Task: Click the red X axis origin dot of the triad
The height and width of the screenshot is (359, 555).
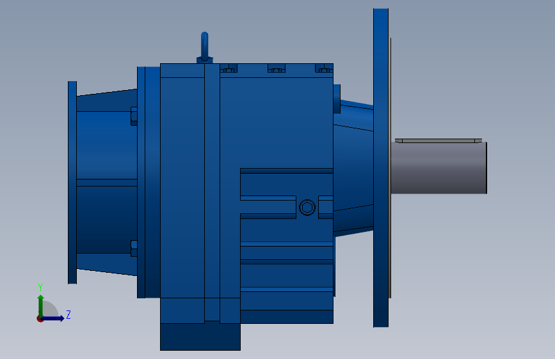Action: [x=40, y=319]
